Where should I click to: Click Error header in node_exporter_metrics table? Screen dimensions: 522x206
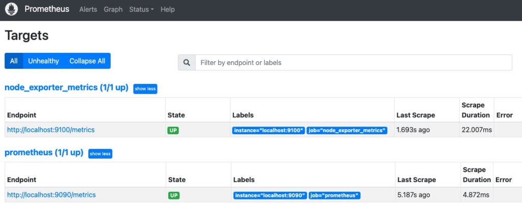504,115
